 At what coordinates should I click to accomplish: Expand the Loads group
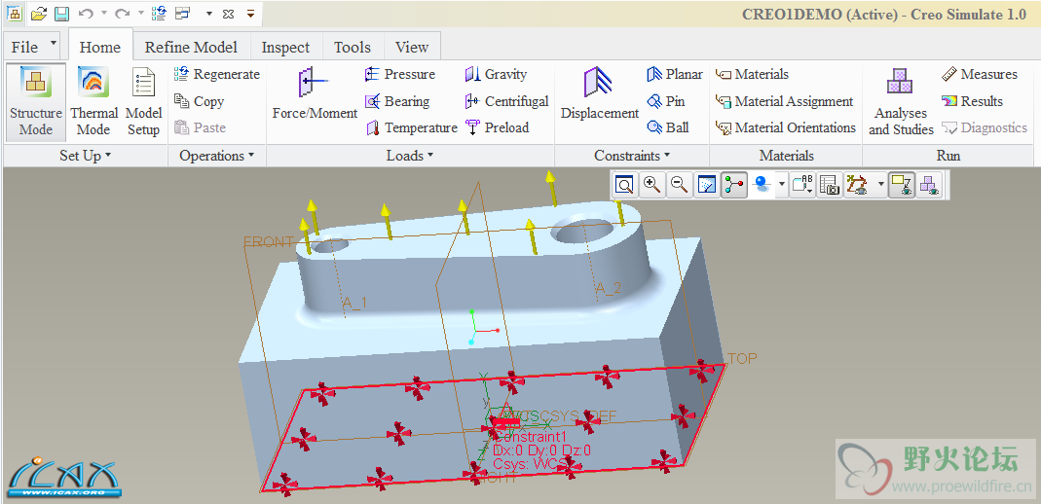tap(410, 156)
